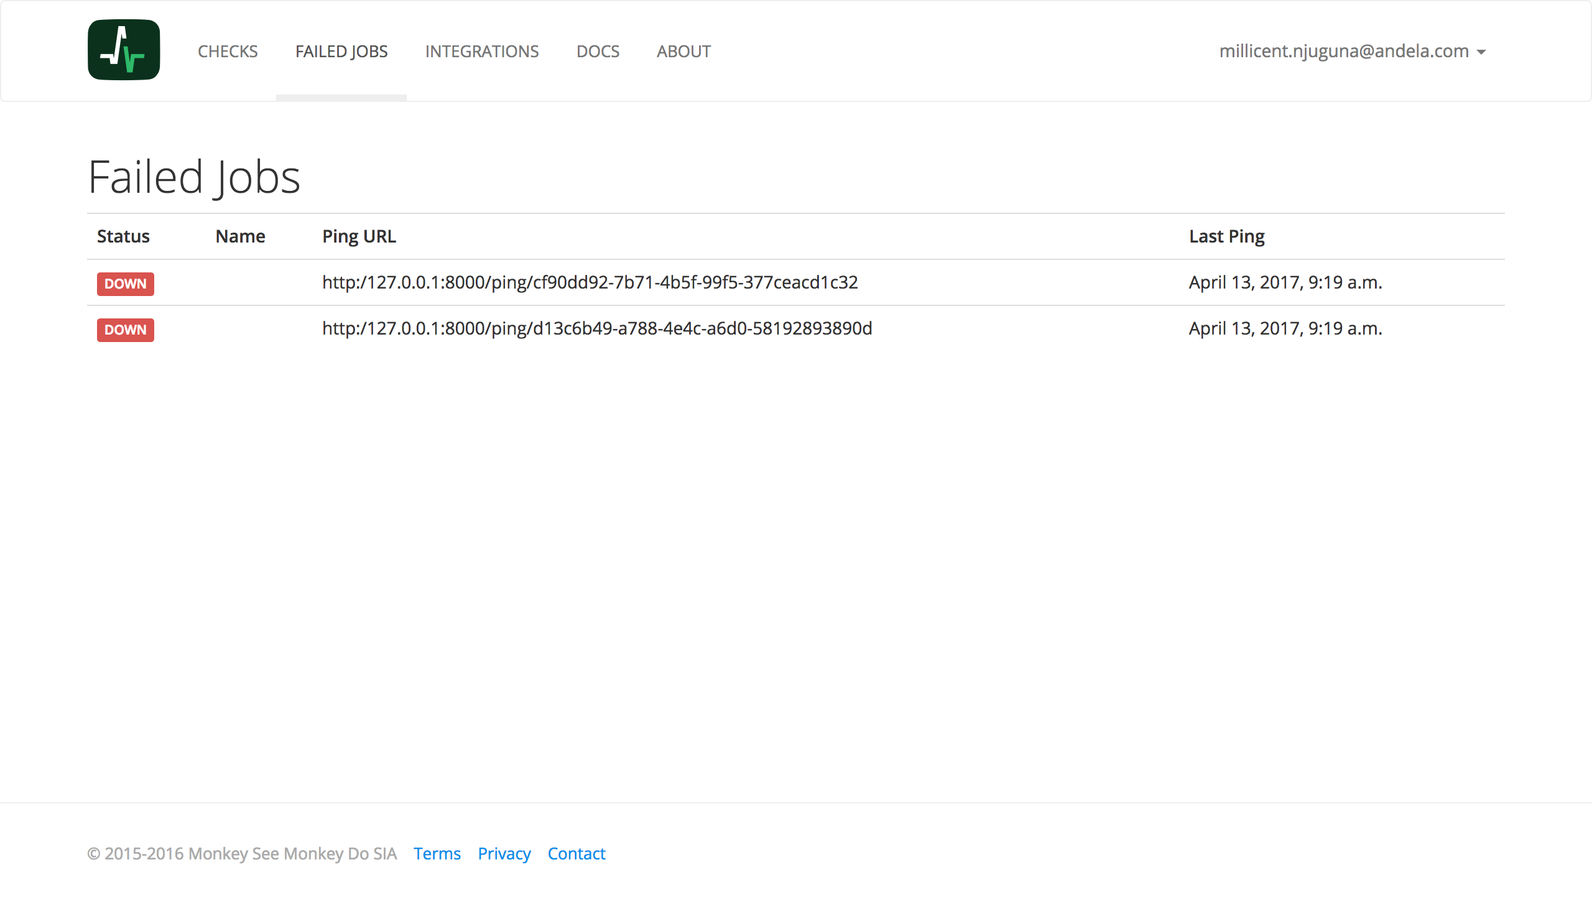Click the Status column header
The image size is (1592, 903).
123,236
